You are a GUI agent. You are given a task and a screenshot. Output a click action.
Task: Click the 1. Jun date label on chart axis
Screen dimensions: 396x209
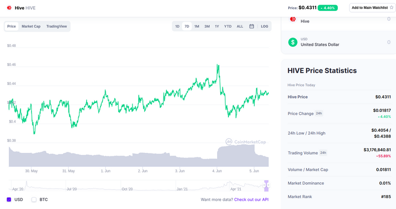[106, 171]
